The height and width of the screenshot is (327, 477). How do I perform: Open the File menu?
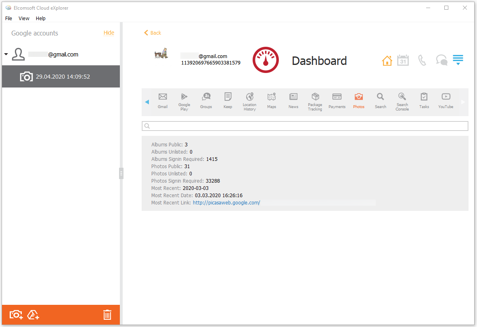(x=8, y=18)
